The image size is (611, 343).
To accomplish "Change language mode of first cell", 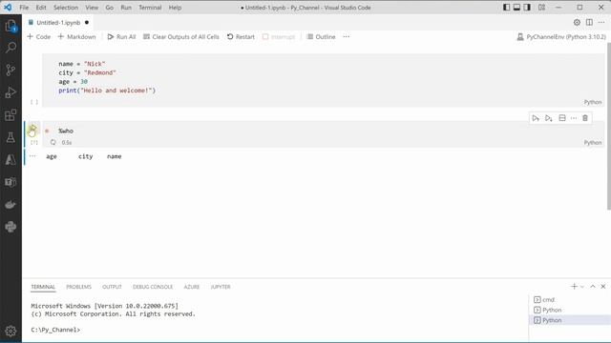I will coord(593,102).
